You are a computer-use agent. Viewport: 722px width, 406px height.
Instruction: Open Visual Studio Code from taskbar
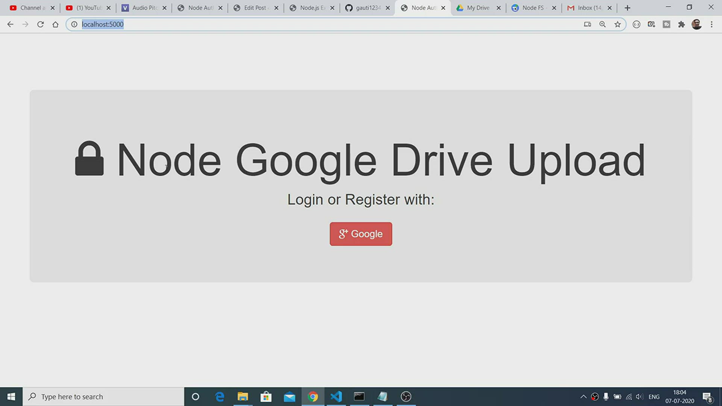(336, 397)
